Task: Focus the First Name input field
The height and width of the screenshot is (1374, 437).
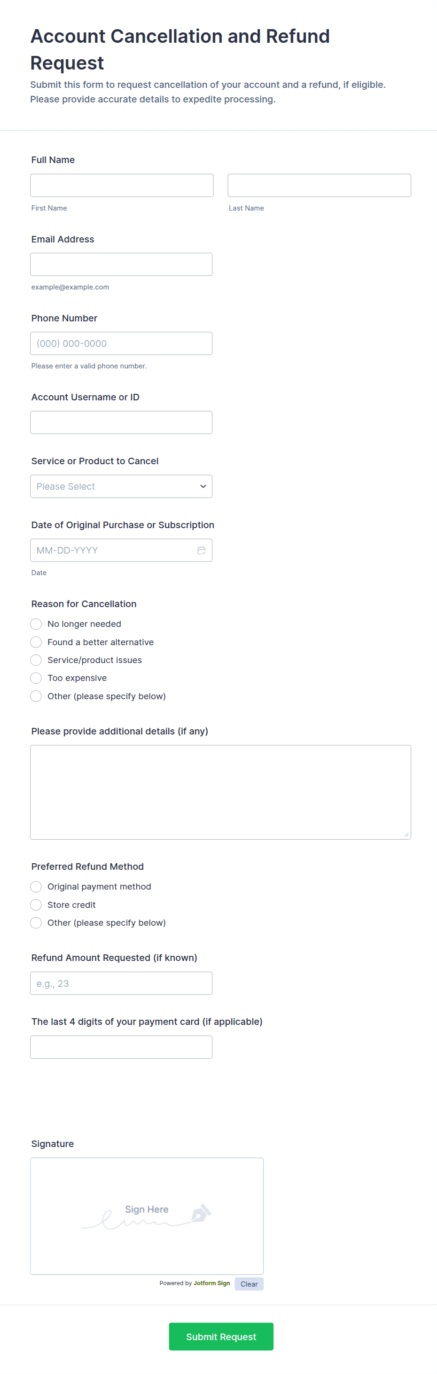Action: 122,185
